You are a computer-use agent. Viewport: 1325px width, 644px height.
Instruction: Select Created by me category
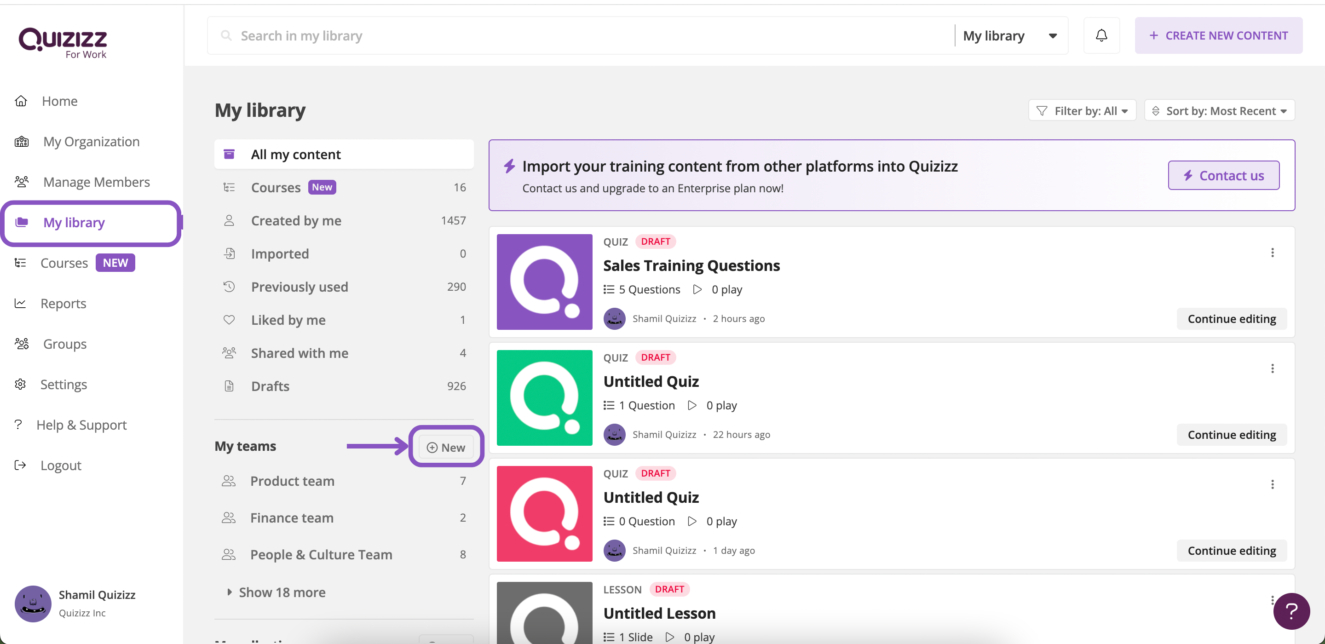pyautogui.click(x=296, y=221)
